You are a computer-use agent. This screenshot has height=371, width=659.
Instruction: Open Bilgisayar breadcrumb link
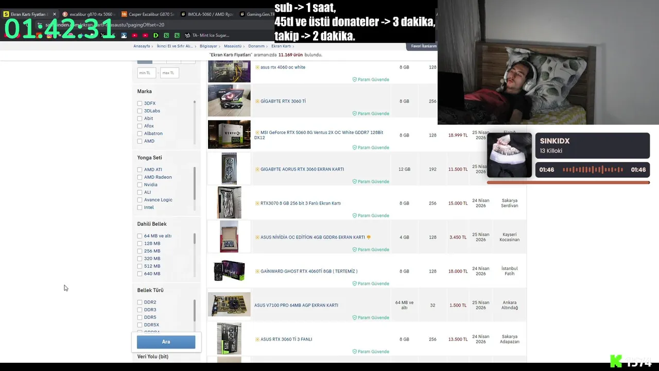(209, 46)
